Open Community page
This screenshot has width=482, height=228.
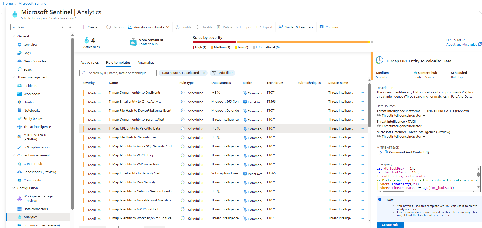coord(32,180)
